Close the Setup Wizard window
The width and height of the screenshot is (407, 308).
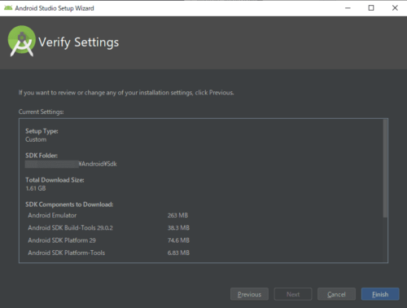(395, 8)
